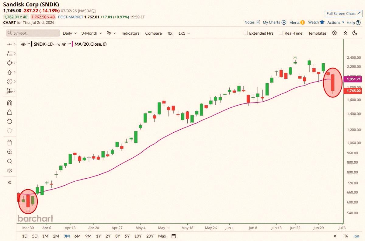Select the Max time range
Viewport: 365px width, 241px height.
click(x=162, y=236)
